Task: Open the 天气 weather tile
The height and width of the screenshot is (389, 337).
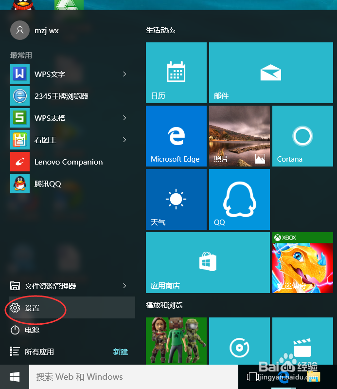Action: click(x=176, y=199)
